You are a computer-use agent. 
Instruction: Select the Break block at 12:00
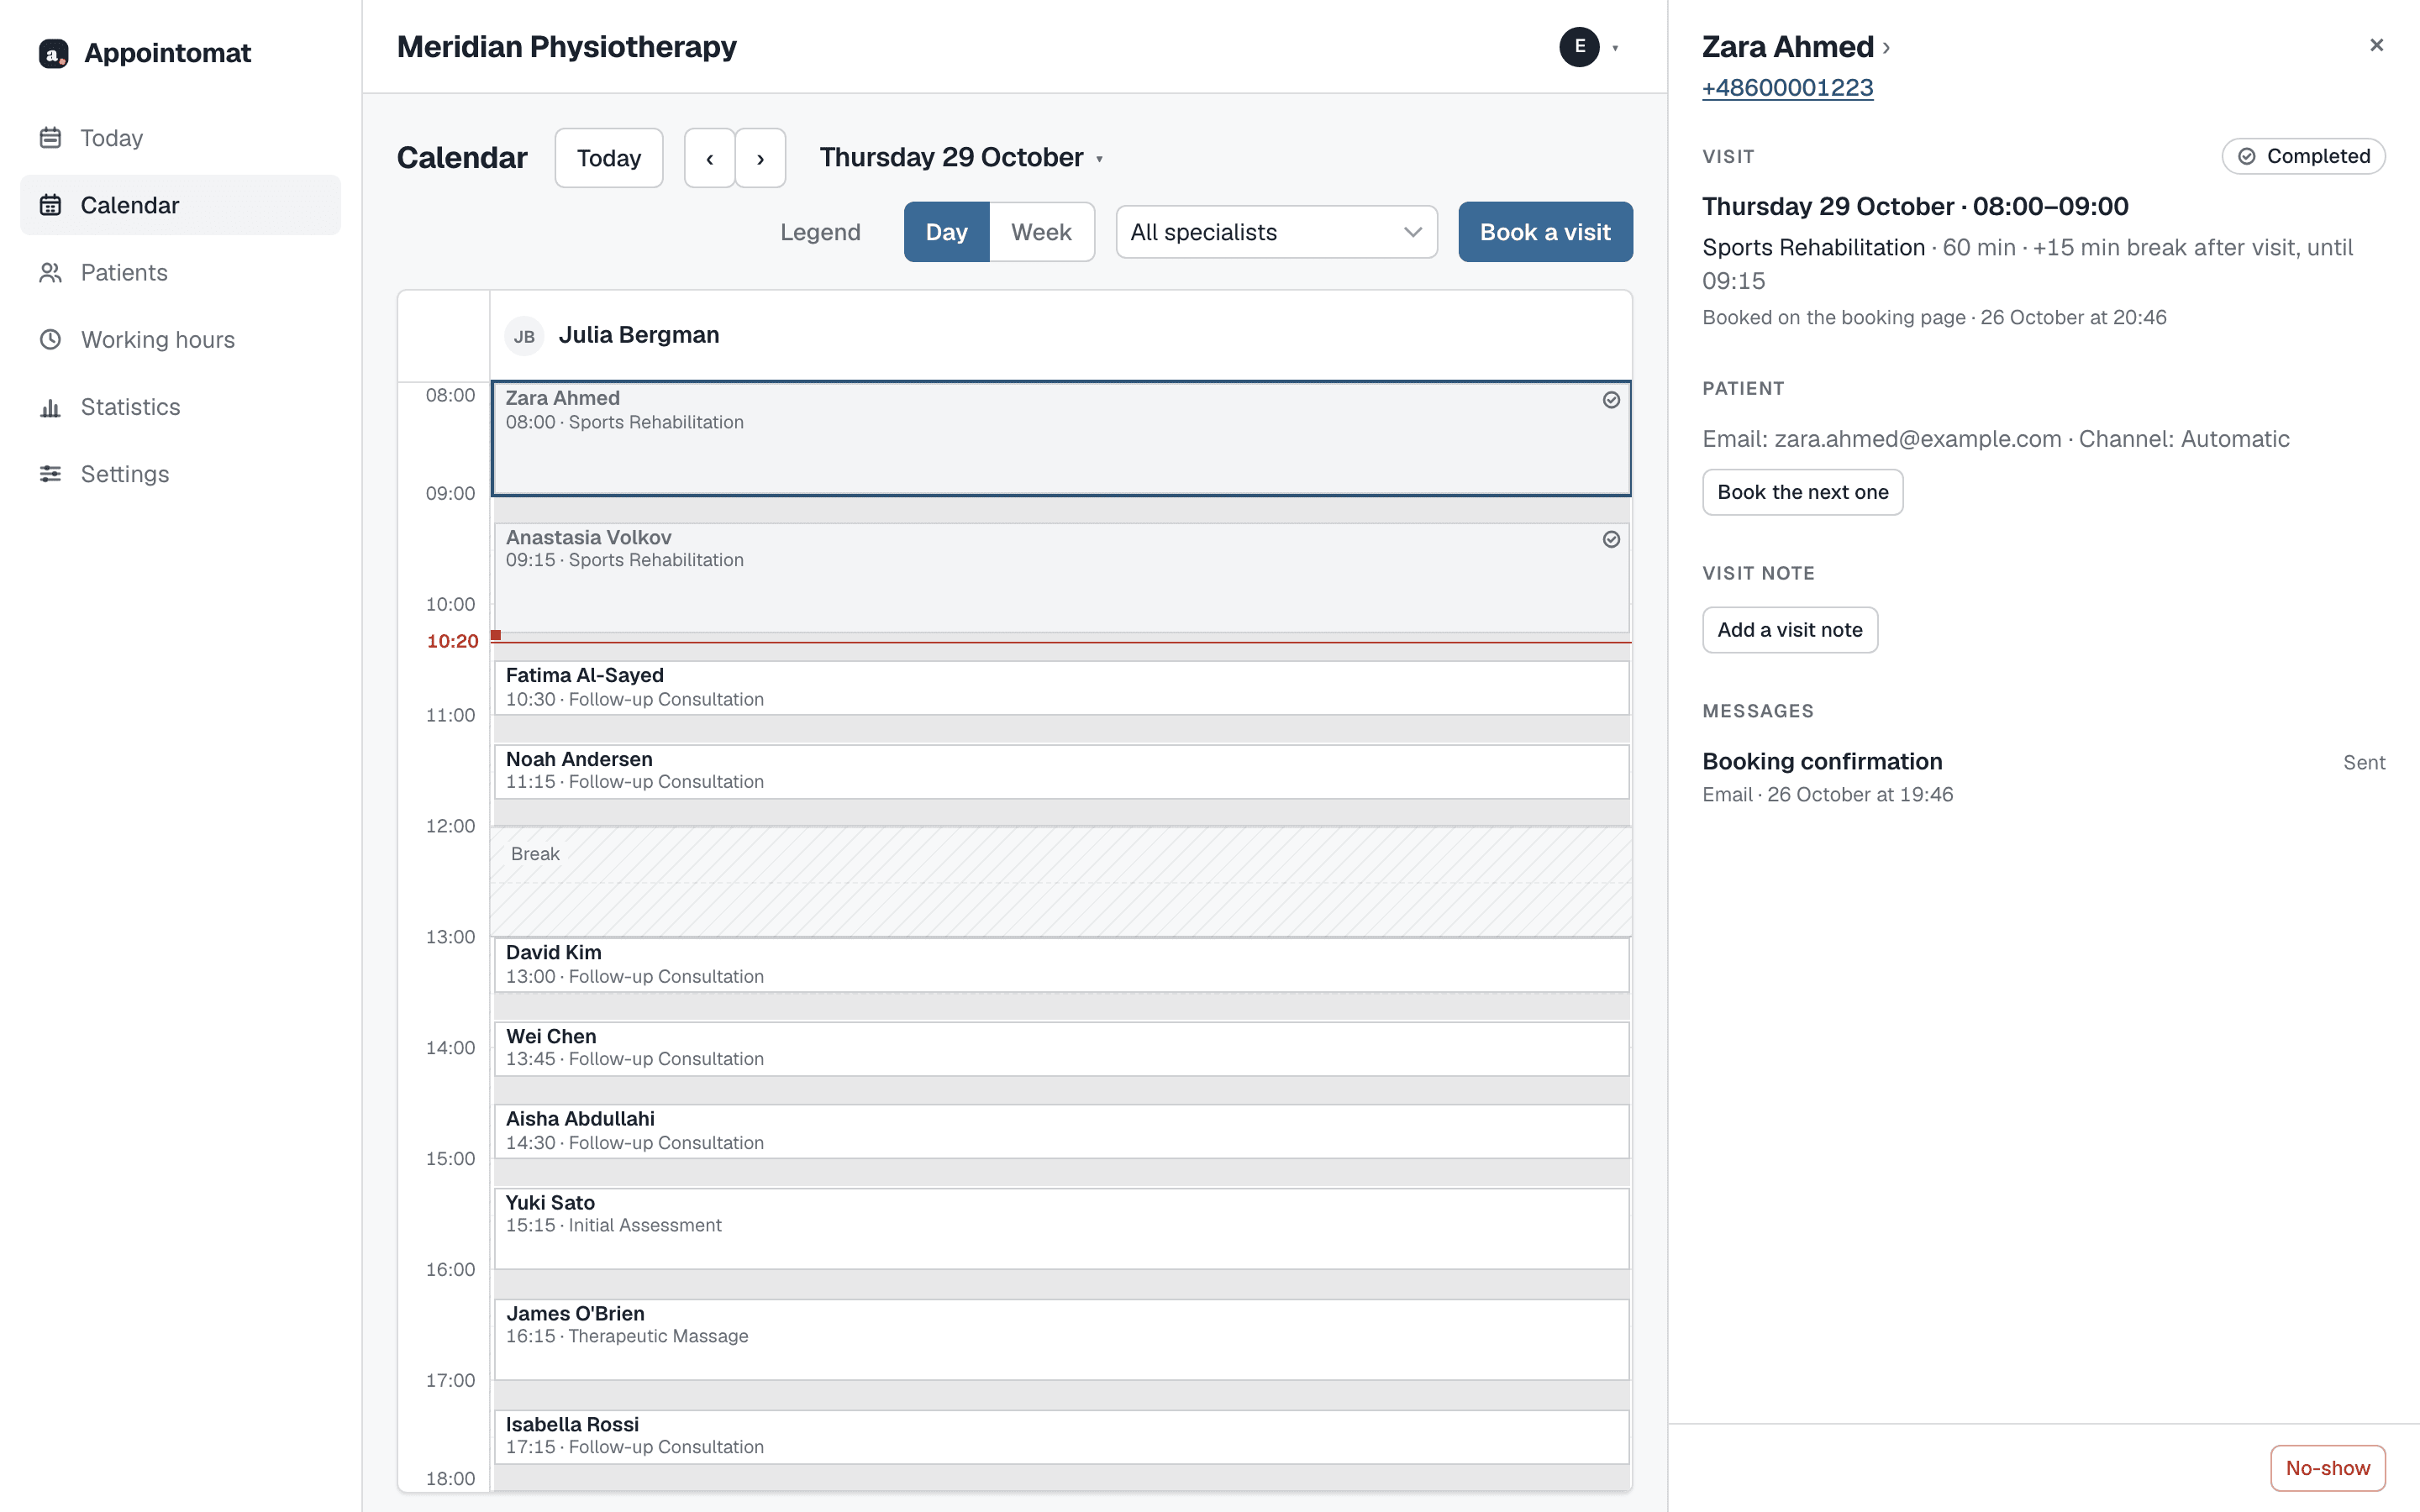coord(1061,882)
